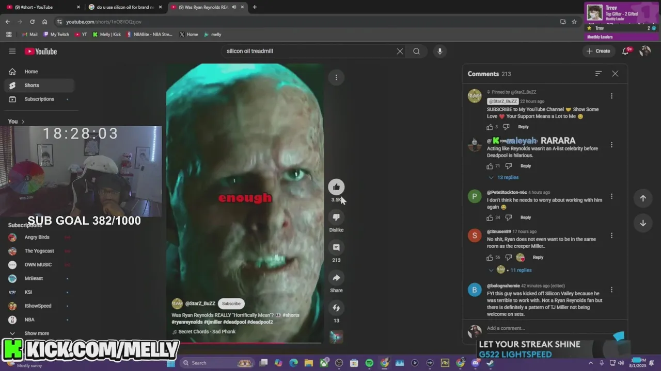Reply to PeteStockton-n6c's comment
Image resolution: width=661 pixels, height=371 pixels.
pos(526,217)
